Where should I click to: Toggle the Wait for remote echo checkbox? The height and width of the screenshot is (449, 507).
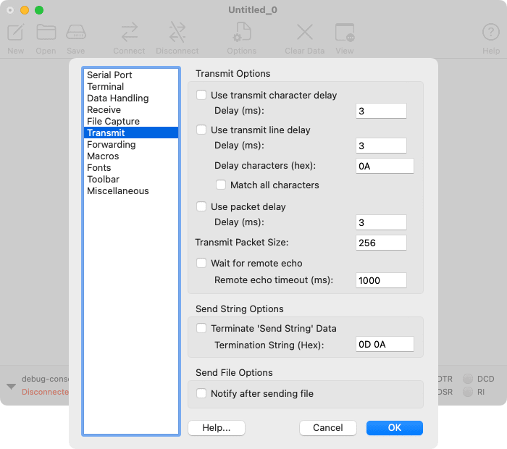click(202, 263)
